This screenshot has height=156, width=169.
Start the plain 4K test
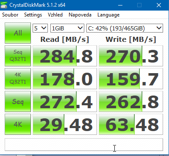tap(18, 124)
